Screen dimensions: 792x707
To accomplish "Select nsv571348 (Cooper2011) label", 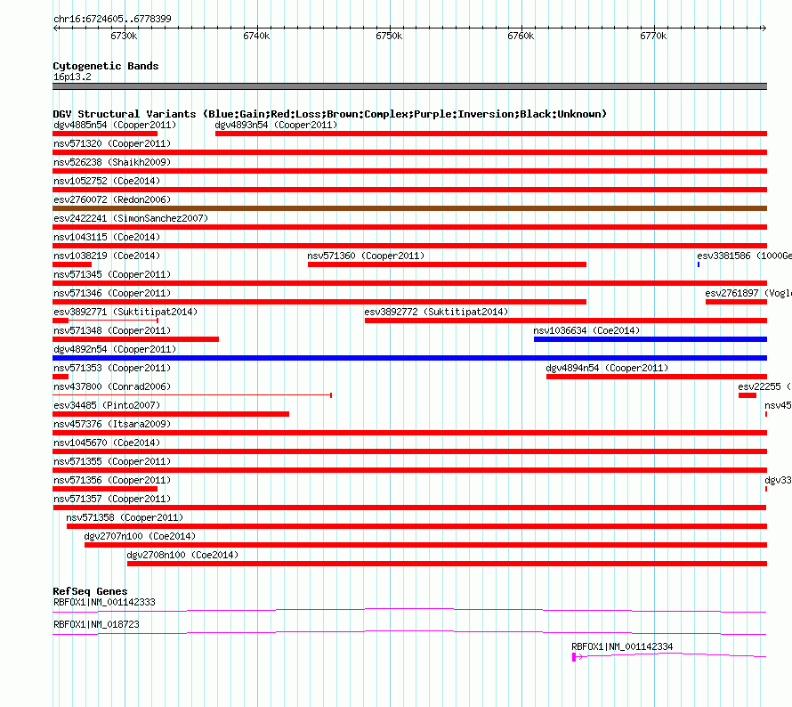I will point(112,330).
